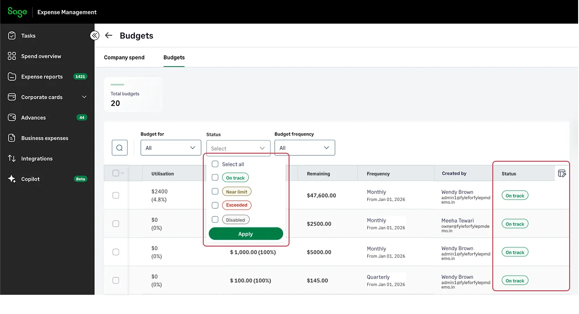Switch to the Company spend tab

124,57
